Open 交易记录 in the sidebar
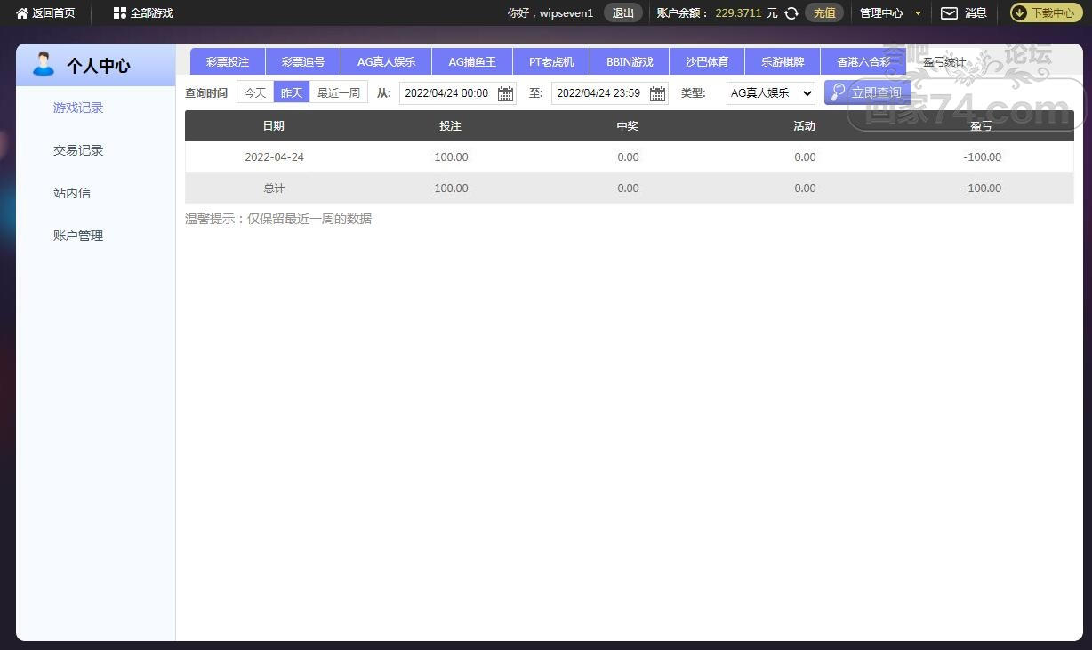This screenshot has height=650, width=1092. (78, 150)
